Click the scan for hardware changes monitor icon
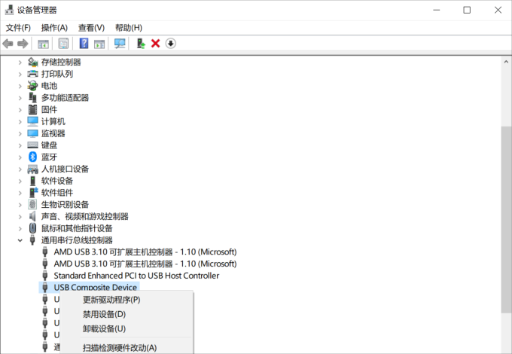The image size is (512, 354). click(x=120, y=44)
